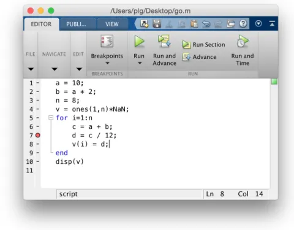Set a breakpoint on the line 2 dash
Image resolution: width=294 pixels, height=230 pixels.
coord(38,91)
